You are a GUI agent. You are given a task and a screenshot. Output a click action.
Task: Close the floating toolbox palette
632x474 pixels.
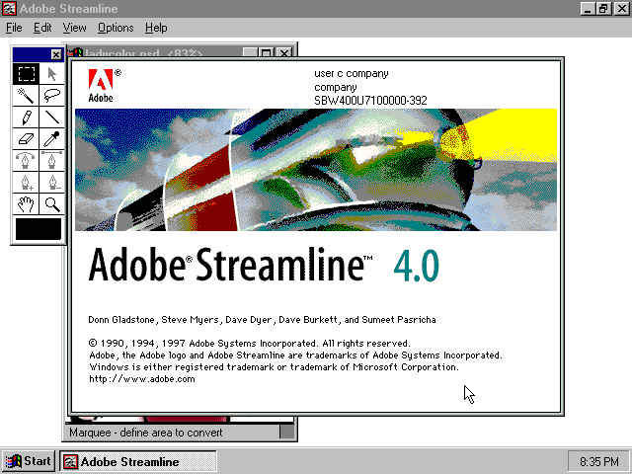[x=56, y=54]
